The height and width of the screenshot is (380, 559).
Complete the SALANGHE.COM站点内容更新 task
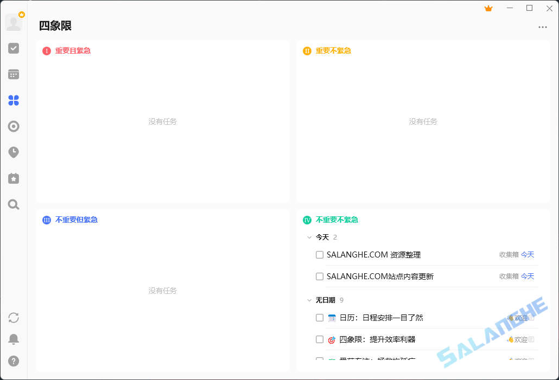coord(320,276)
